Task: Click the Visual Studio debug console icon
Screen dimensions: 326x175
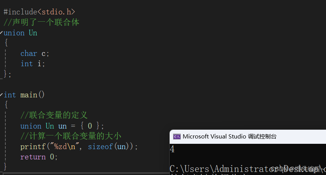Action: [177, 137]
